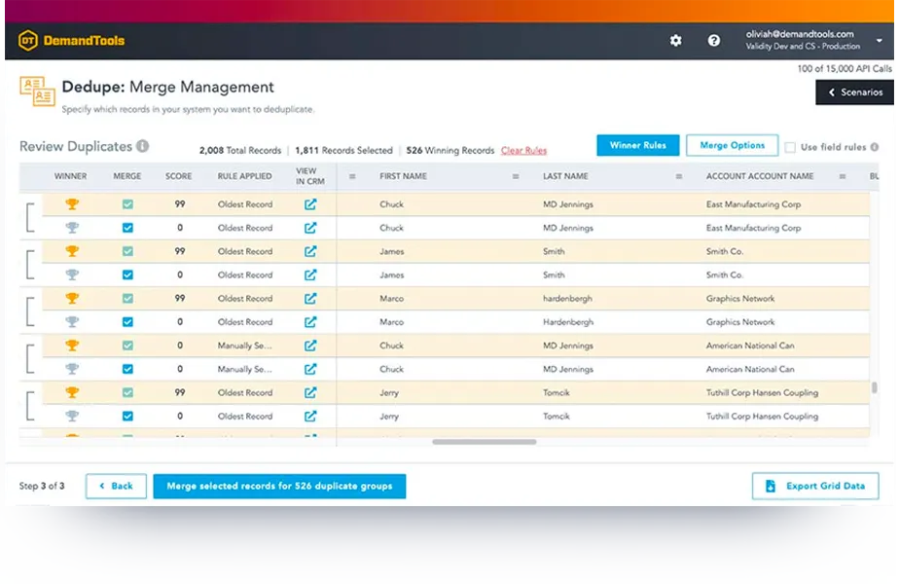The image size is (899, 584).
Task: Expand the oliviah@demandtools.com account dropdown
Action: coord(879,40)
